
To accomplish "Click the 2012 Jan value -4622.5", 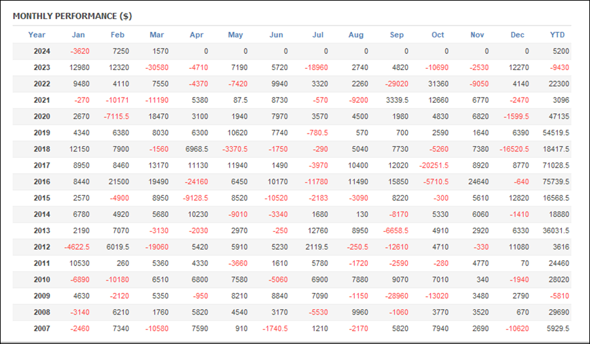I will coord(77,247).
